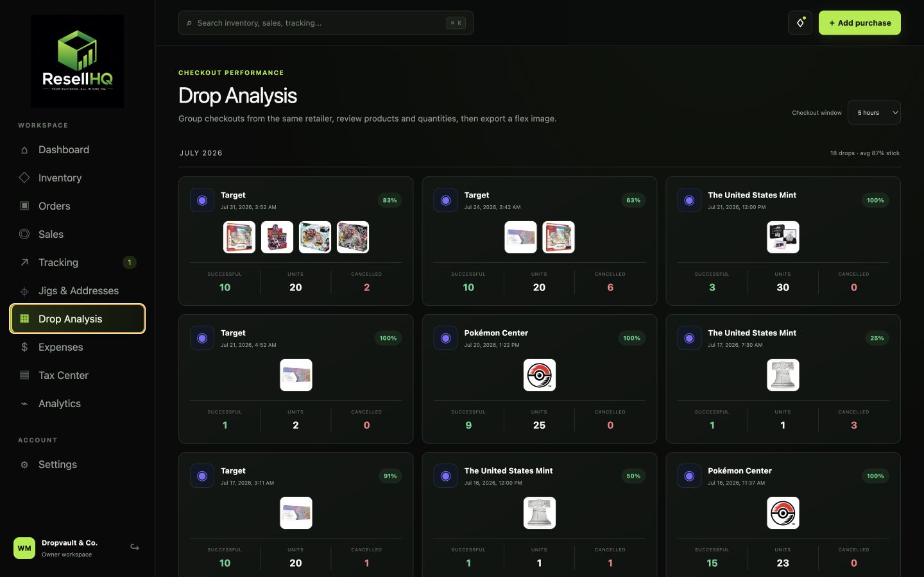Open Poké Ball thumbnail in Pokémon Center Jul 16 drop

(x=783, y=513)
